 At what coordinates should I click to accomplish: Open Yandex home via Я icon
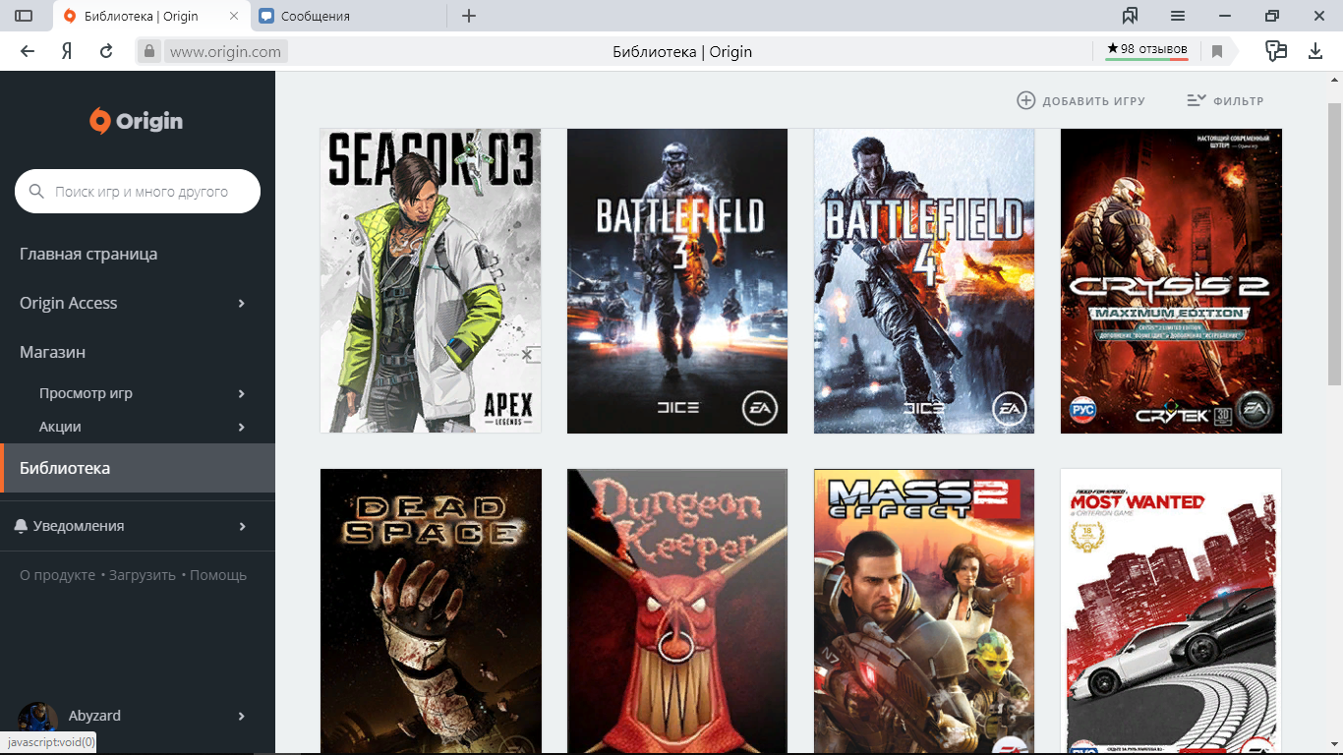click(x=67, y=51)
